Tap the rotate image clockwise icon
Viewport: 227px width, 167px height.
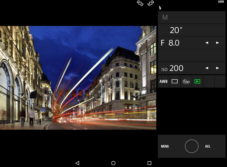click(151, 3)
